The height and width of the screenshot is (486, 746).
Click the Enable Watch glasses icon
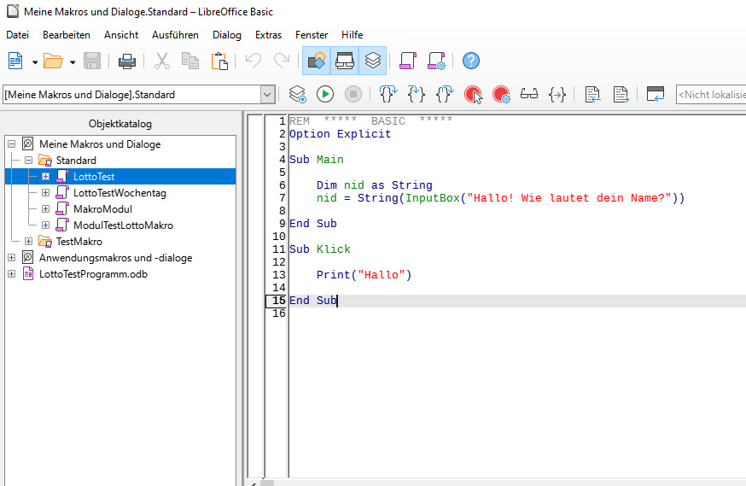529,94
